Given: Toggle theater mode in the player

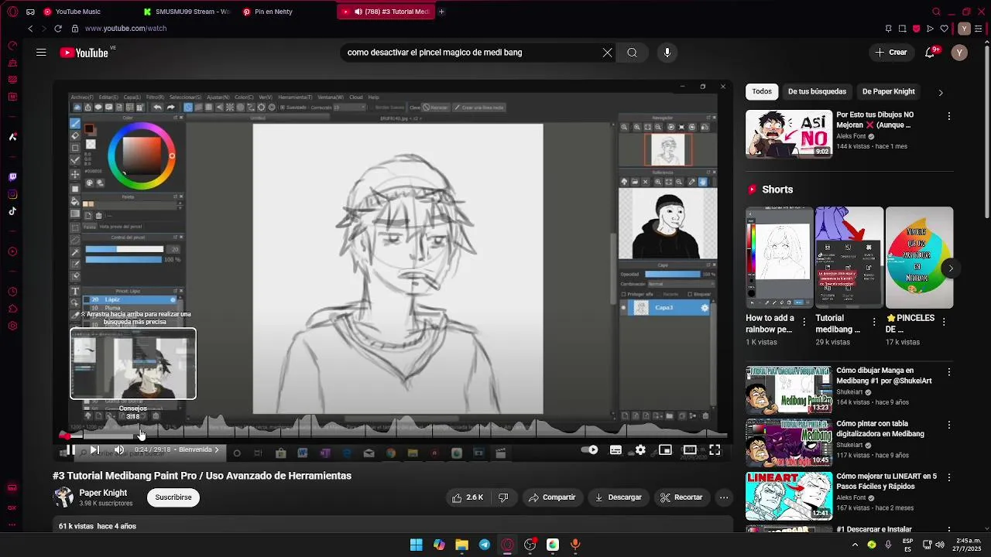Looking at the screenshot, I should tap(690, 449).
